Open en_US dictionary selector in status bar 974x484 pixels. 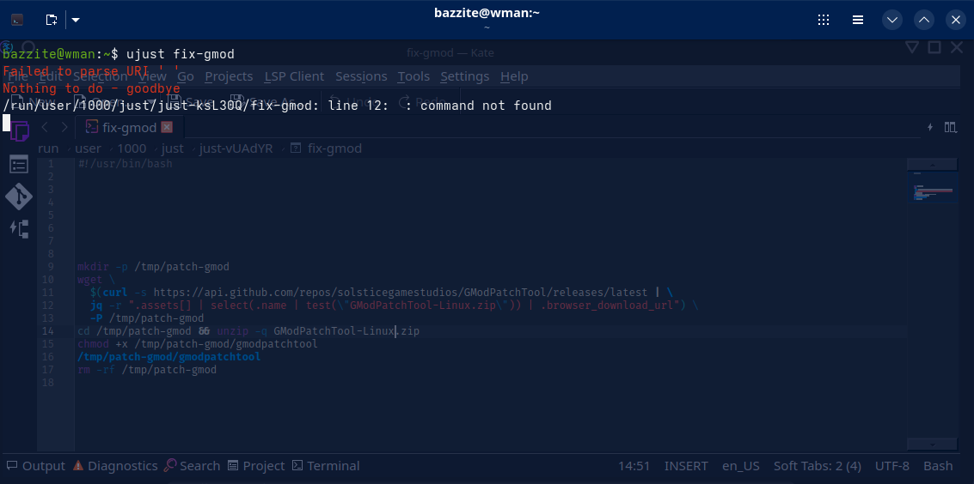[740, 466]
